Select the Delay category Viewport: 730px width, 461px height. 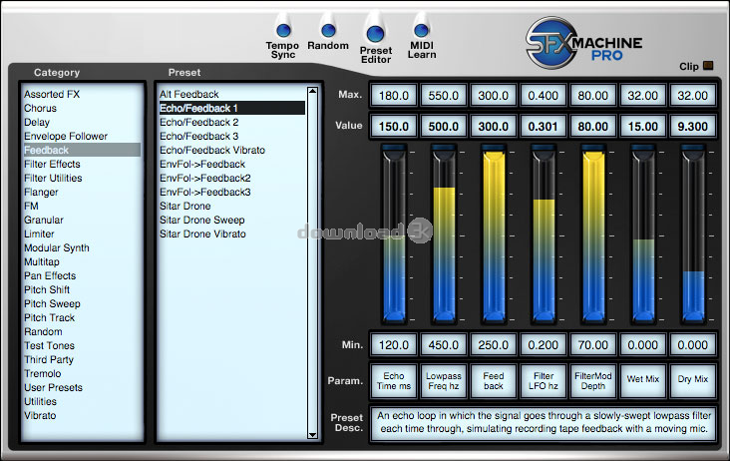(x=37, y=122)
